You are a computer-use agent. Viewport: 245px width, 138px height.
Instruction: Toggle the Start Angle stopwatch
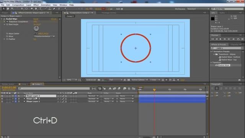(x=7, y=25)
